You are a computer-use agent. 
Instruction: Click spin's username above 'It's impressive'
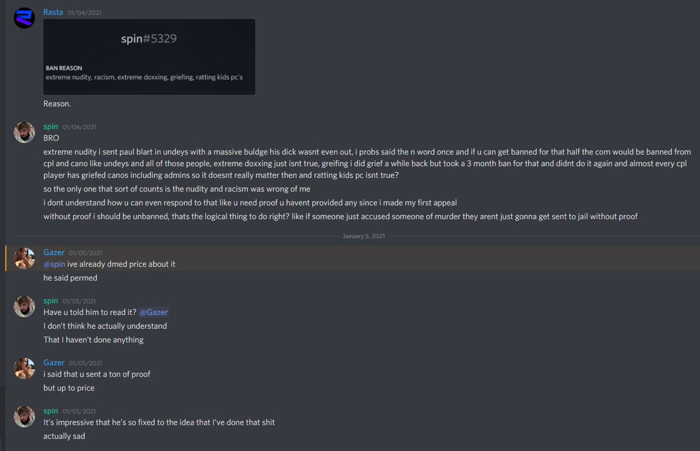pos(51,411)
